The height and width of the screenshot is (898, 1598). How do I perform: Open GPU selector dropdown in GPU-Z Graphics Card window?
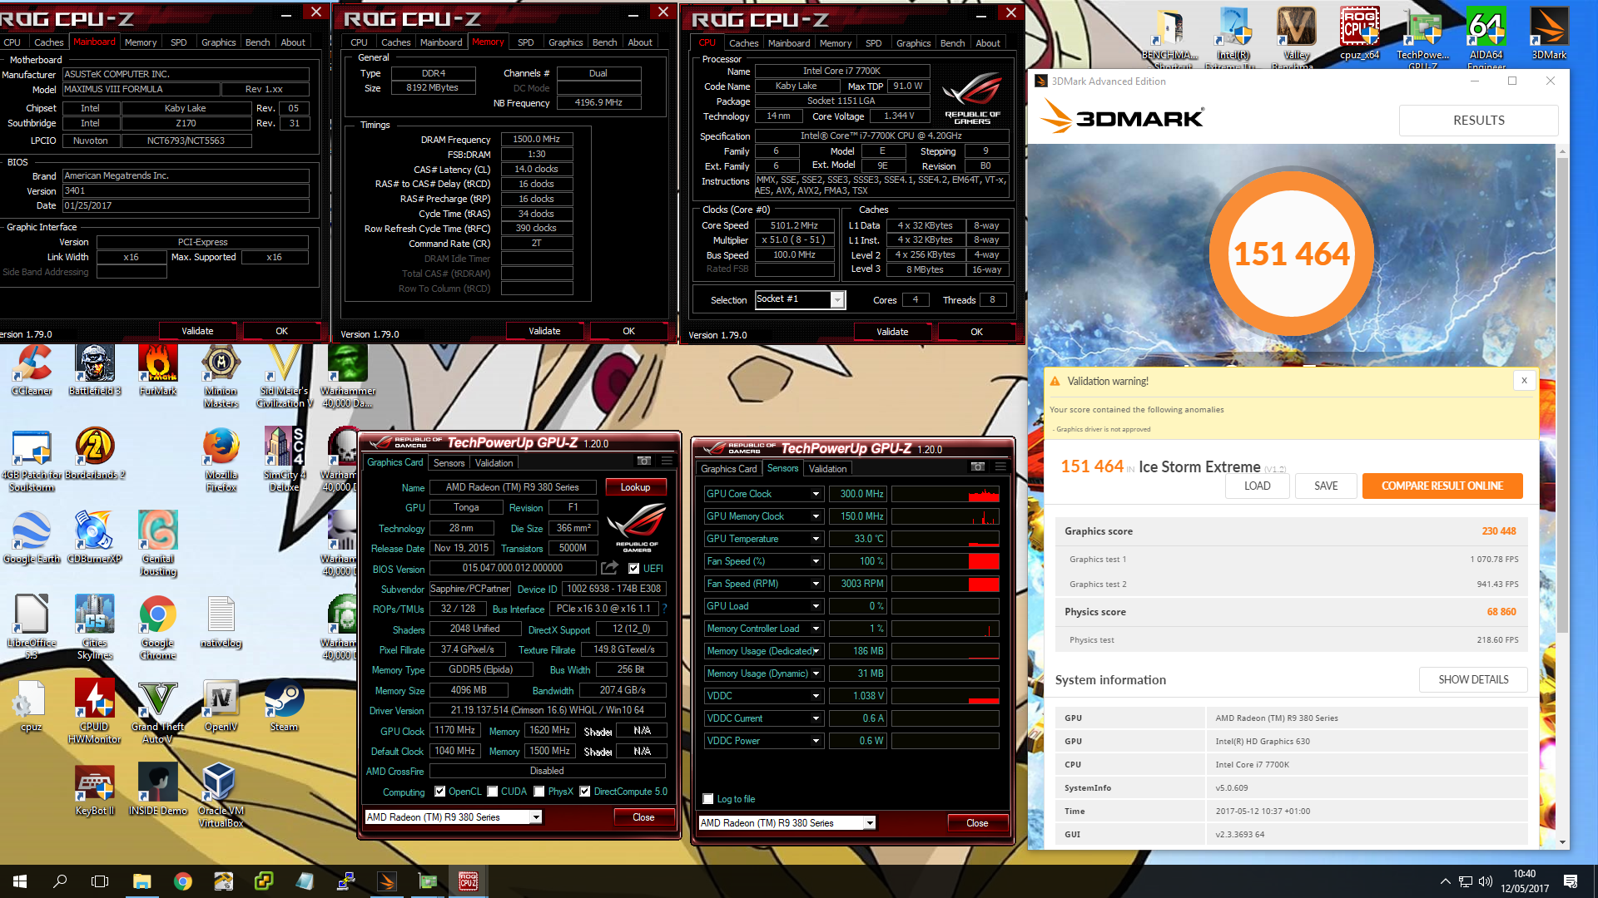click(x=536, y=817)
